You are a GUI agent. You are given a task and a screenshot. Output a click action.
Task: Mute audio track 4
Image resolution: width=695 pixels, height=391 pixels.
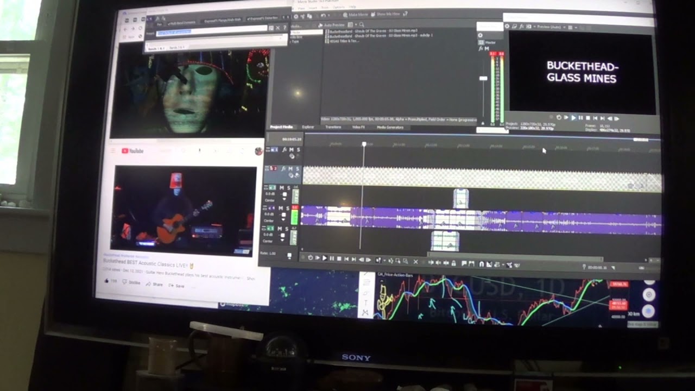pyautogui.click(x=281, y=208)
